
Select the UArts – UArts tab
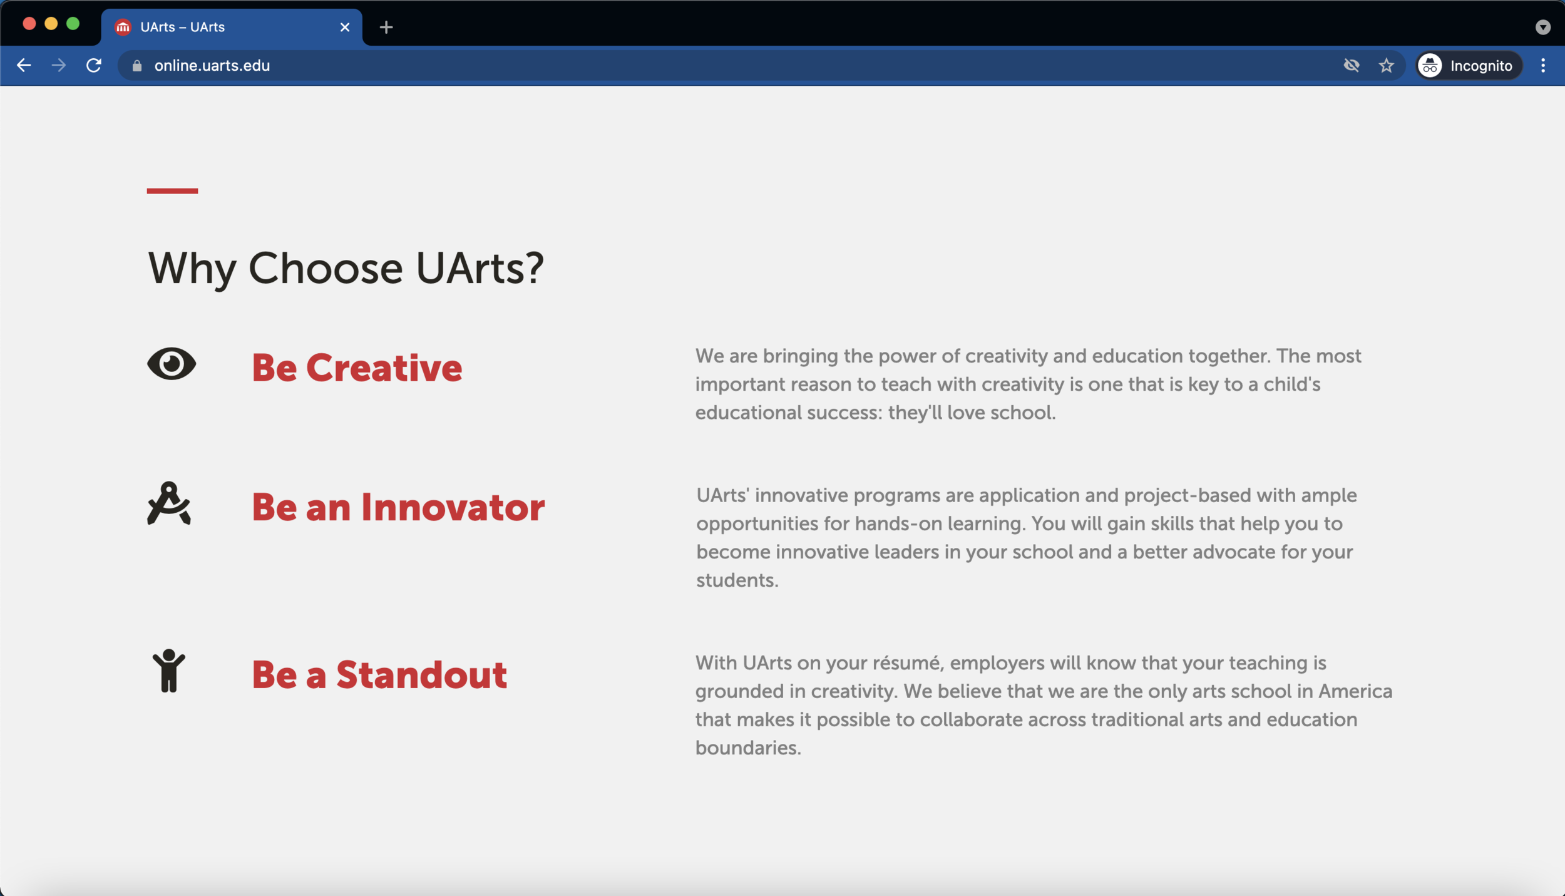pos(213,27)
